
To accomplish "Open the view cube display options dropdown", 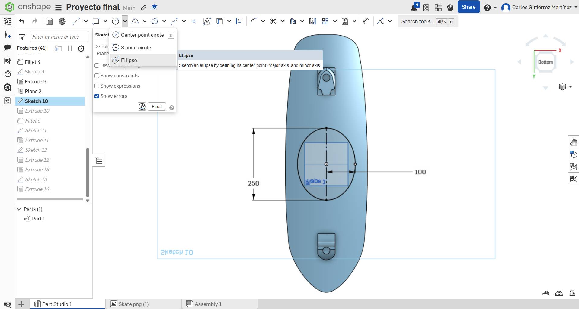I will tap(570, 87).
